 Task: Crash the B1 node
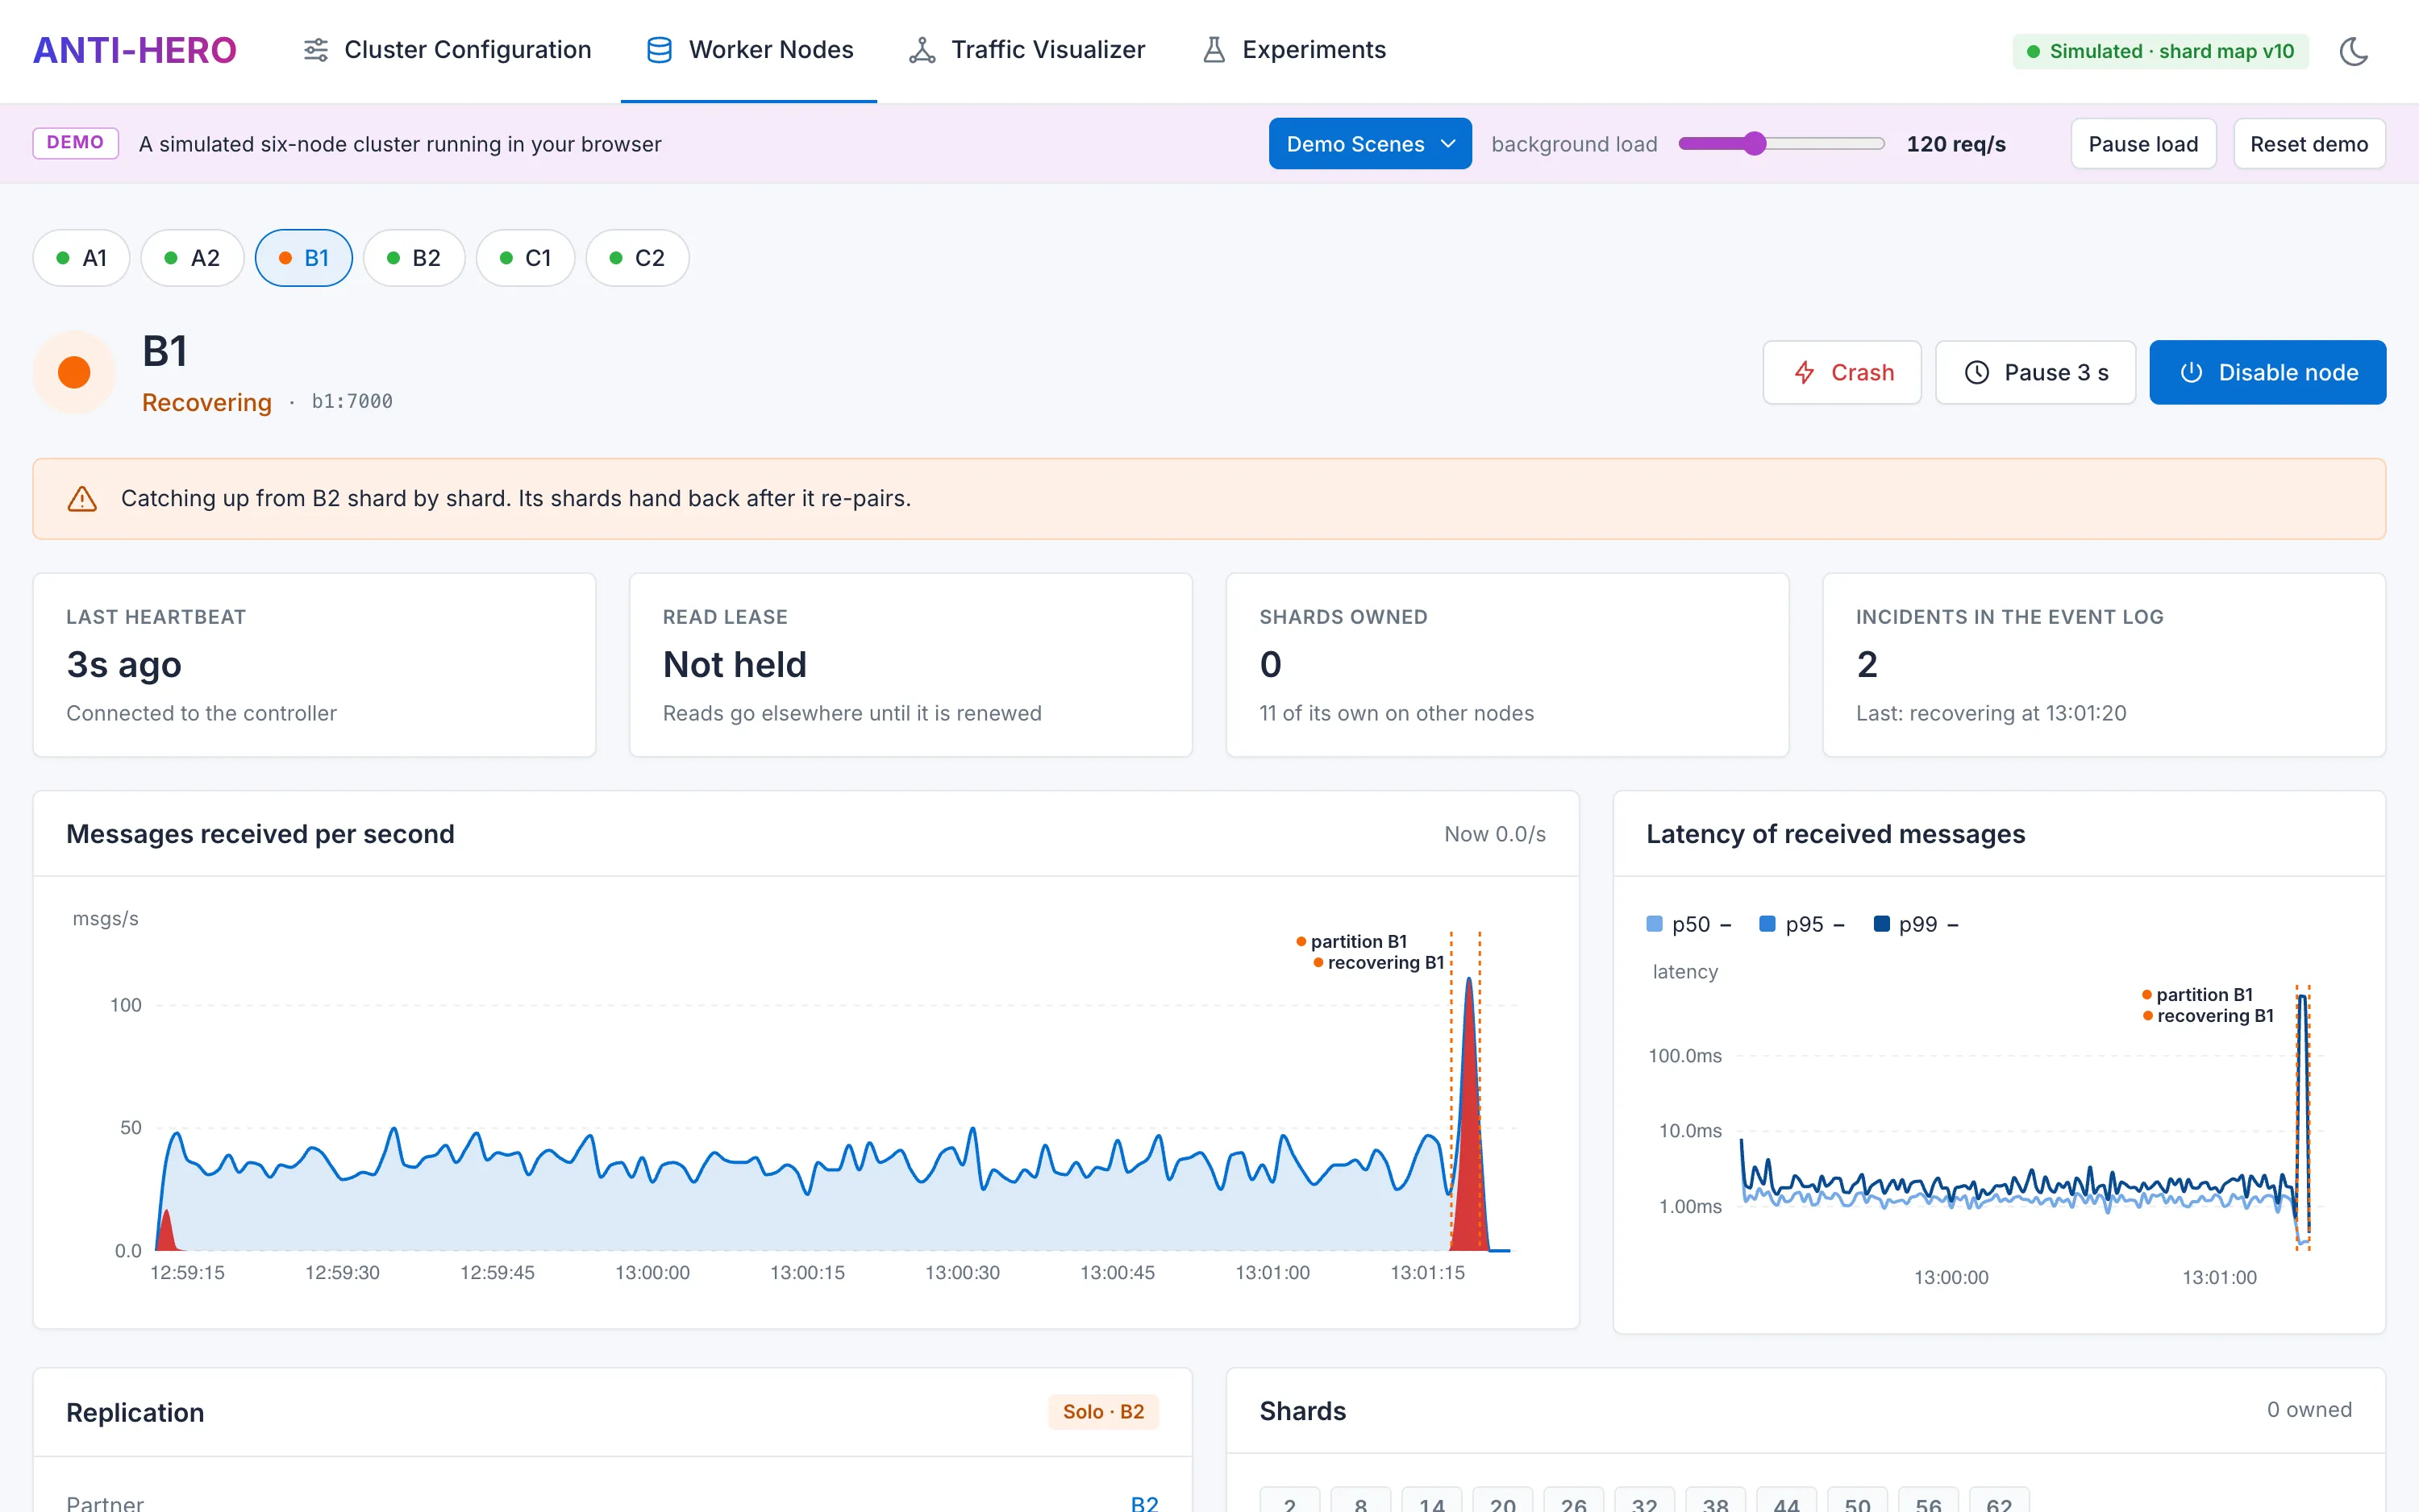click(x=1842, y=373)
